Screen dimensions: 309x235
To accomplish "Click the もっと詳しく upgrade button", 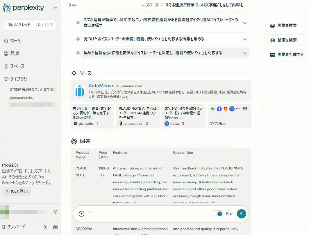I will tap(17, 192).
